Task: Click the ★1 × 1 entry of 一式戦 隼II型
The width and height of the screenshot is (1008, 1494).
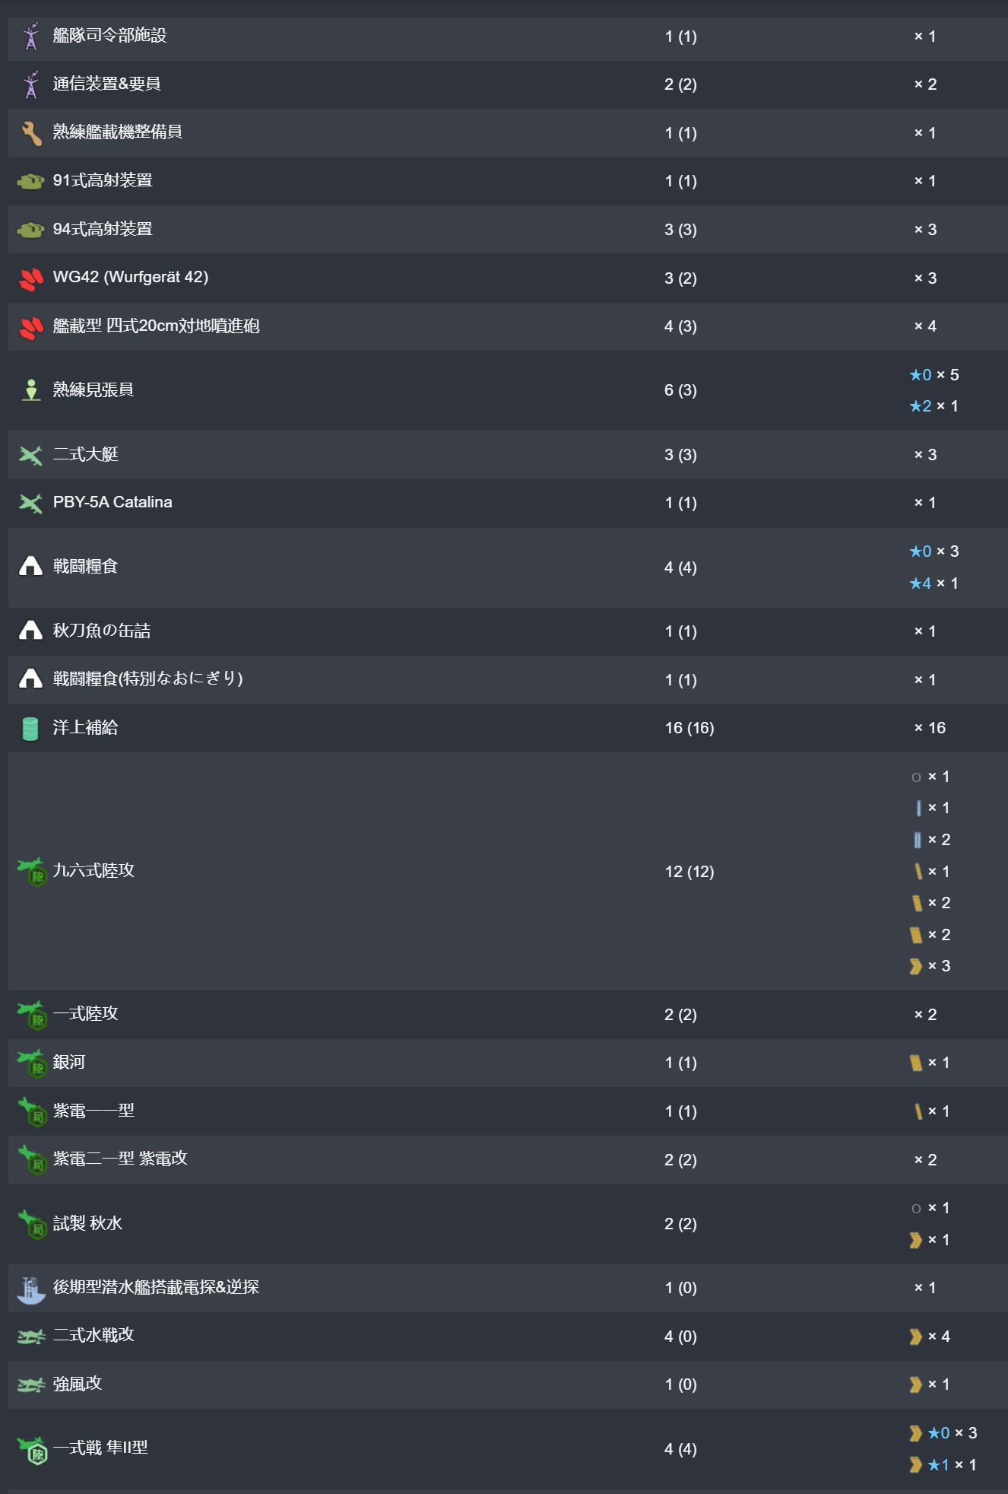Action: [943, 1465]
